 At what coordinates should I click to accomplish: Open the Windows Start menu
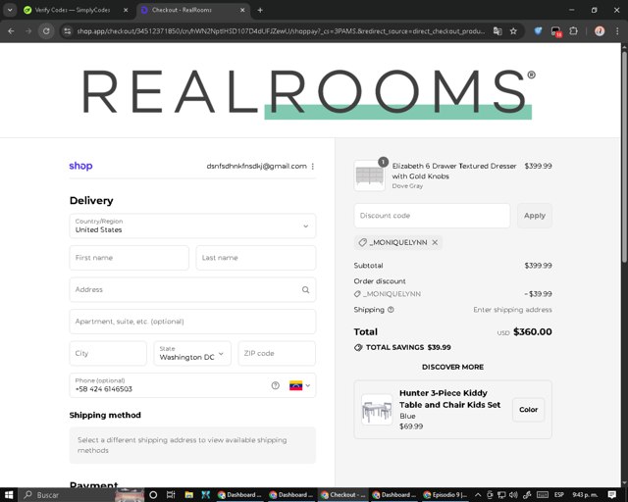tap(9, 495)
